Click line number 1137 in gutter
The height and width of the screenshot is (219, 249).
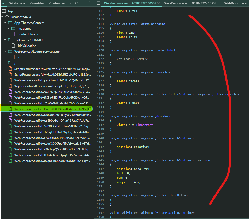click(x=100, y=125)
